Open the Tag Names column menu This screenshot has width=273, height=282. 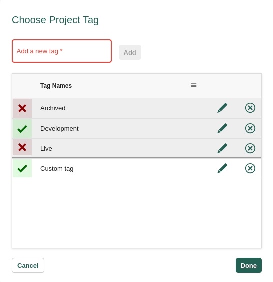194,85
